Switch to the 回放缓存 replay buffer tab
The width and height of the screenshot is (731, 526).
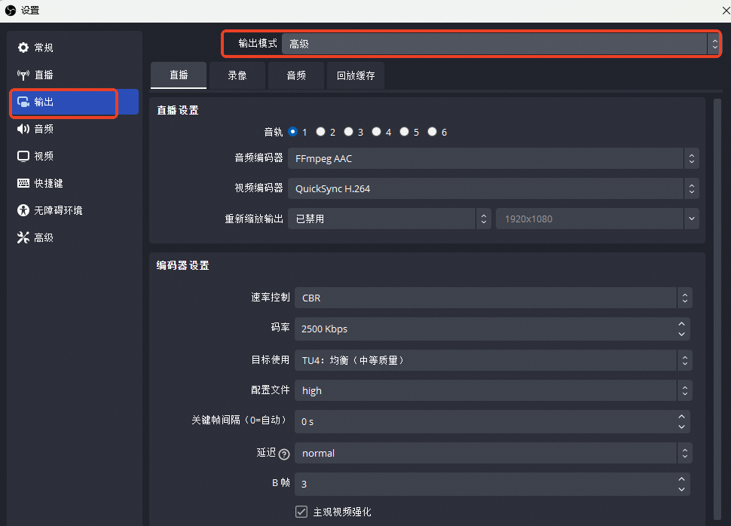point(355,75)
